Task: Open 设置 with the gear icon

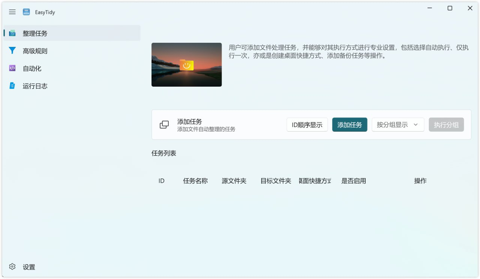Action: point(12,267)
